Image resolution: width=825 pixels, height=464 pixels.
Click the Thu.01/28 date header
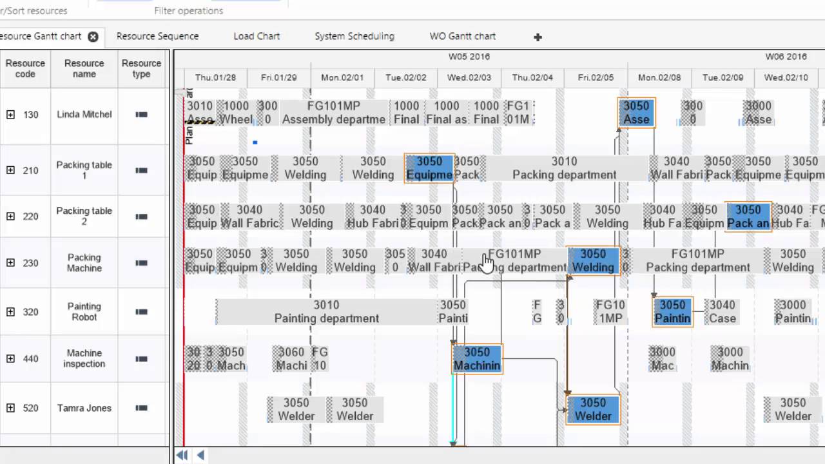tap(215, 77)
